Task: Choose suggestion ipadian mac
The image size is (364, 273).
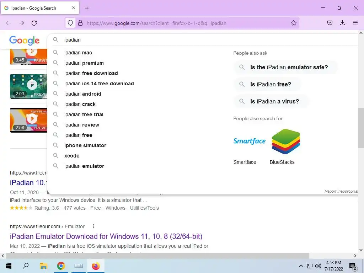Action: tap(78, 53)
